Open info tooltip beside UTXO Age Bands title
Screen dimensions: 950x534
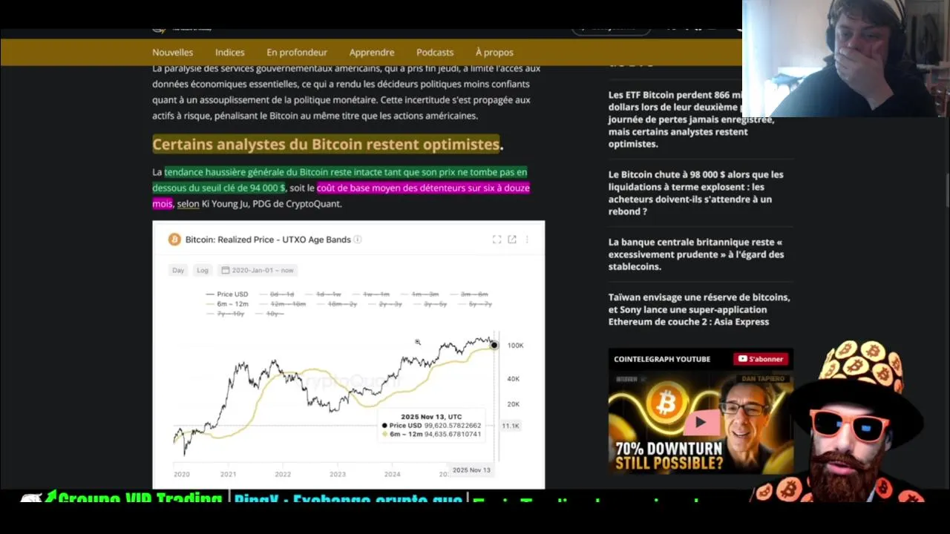(358, 240)
